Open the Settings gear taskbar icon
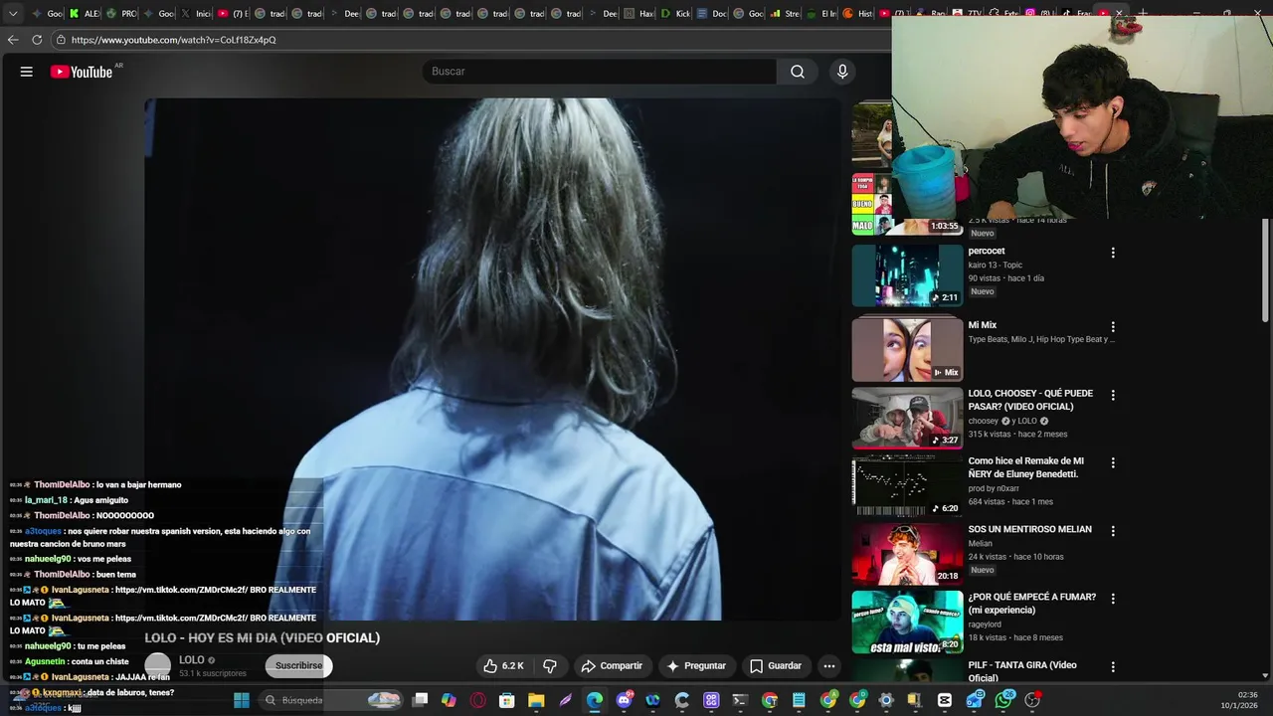This screenshot has height=716, width=1273. [x=886, y=700]
